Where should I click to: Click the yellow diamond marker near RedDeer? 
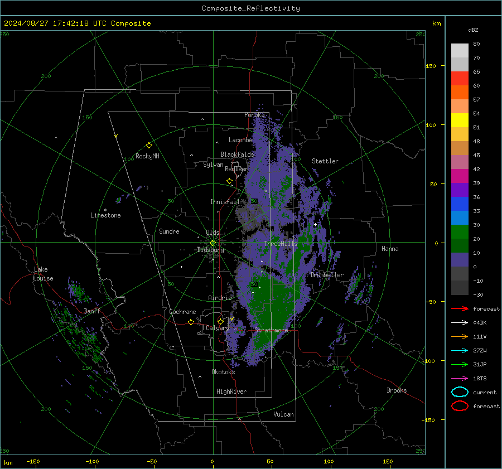(x=229, y=181)
